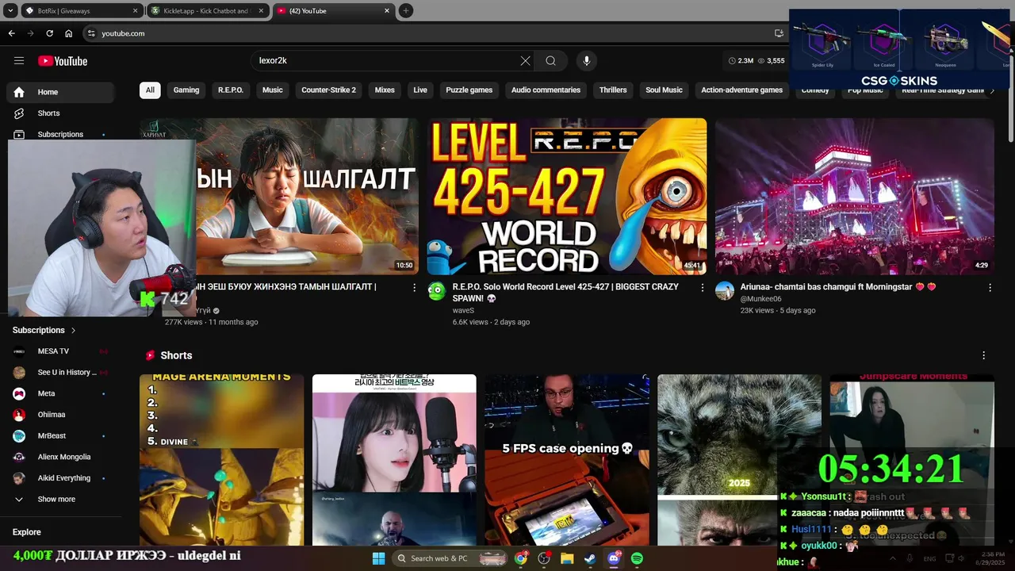Close the YouTube browser tab
Screen dimensions: 1015x571
387,11
